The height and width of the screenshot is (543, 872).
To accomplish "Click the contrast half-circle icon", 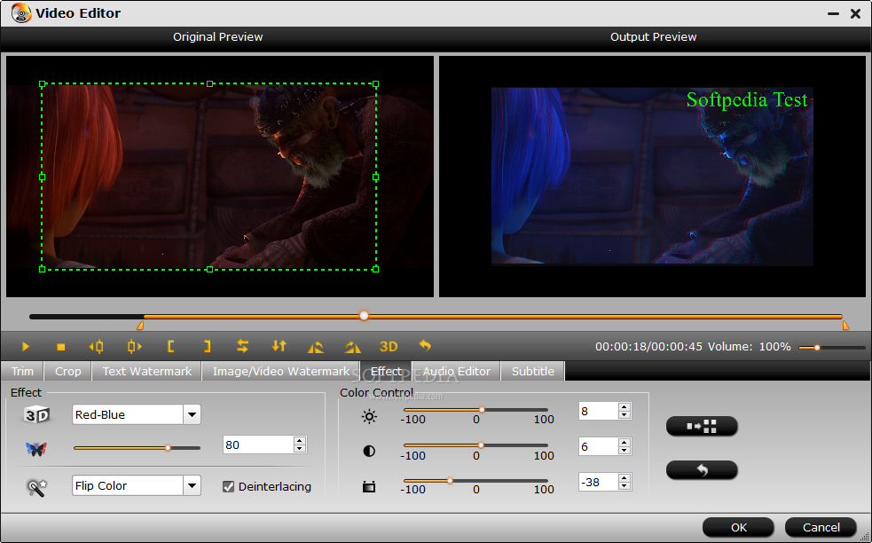I will tap(369, 452).
